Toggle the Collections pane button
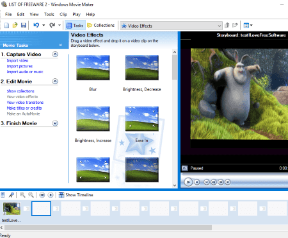 click(x=101, y=26)
